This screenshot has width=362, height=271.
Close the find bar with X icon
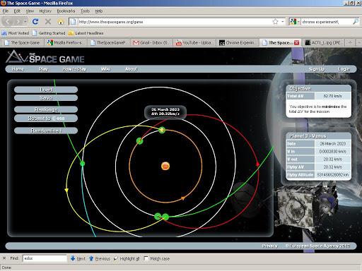pos(4,258)
